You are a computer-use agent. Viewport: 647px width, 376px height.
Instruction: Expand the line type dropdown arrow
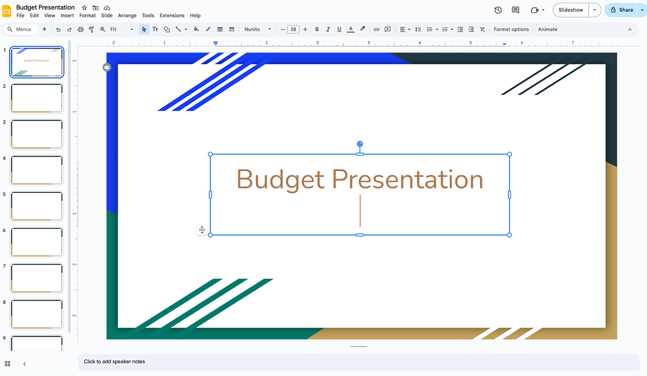(x=185, y=30)
